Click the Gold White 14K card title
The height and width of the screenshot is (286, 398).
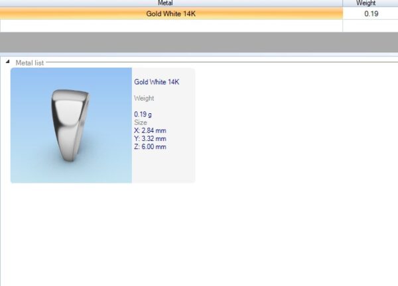click(157, 82)
